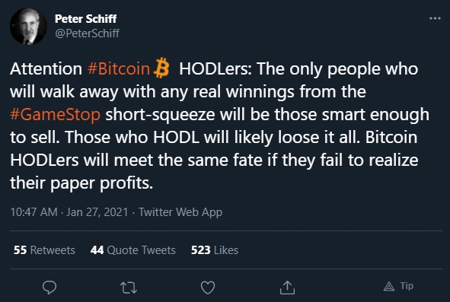Click the Peter Schiff display name
450x302 pixels.
tap(85, 19)
